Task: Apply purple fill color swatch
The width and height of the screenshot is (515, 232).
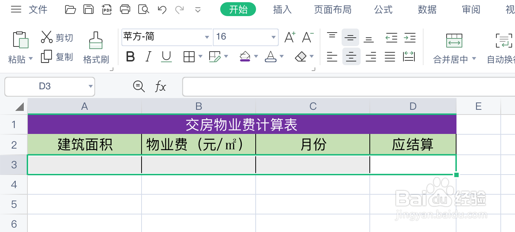Action: click(245, 56)
